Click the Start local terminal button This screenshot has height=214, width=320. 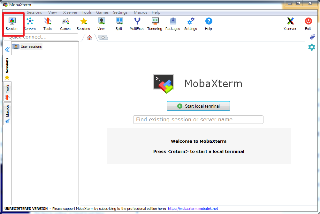coord(198,106)
